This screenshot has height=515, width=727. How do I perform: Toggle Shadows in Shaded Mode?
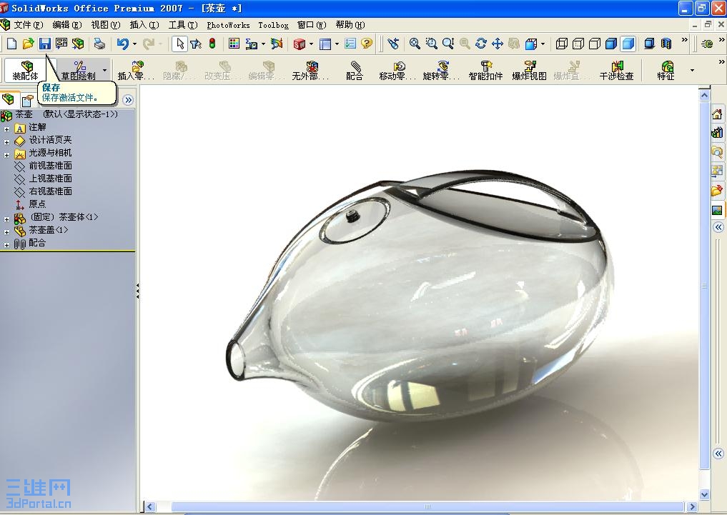pos(650,44)
